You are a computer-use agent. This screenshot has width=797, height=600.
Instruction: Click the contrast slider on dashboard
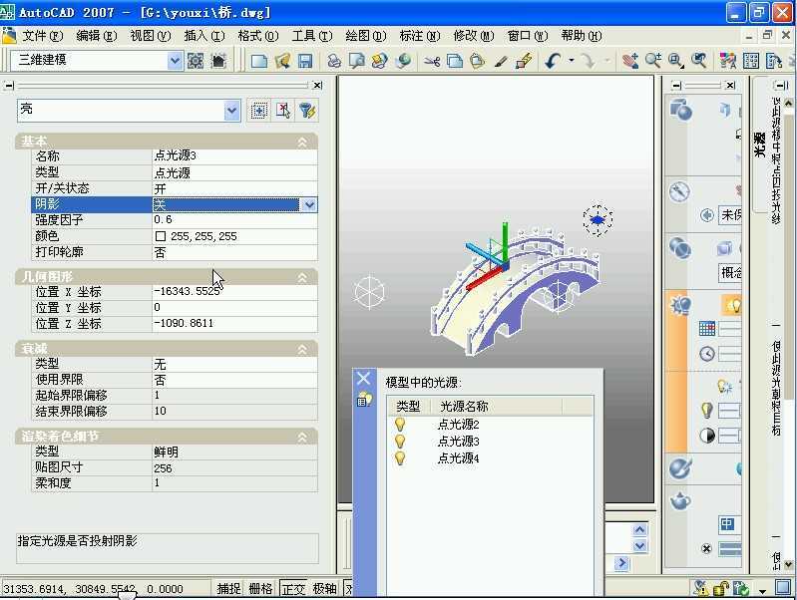coord(730,436)
